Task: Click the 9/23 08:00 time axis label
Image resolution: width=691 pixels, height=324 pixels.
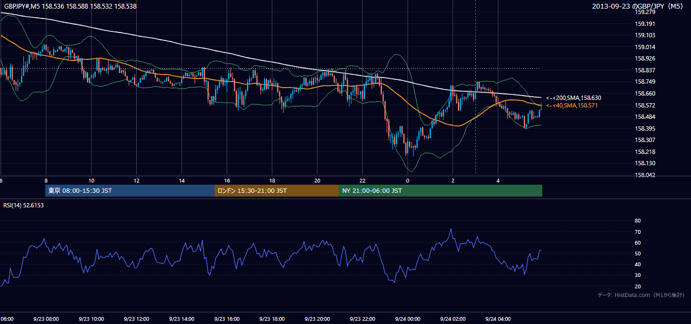Action: click(x=45, y=319)
